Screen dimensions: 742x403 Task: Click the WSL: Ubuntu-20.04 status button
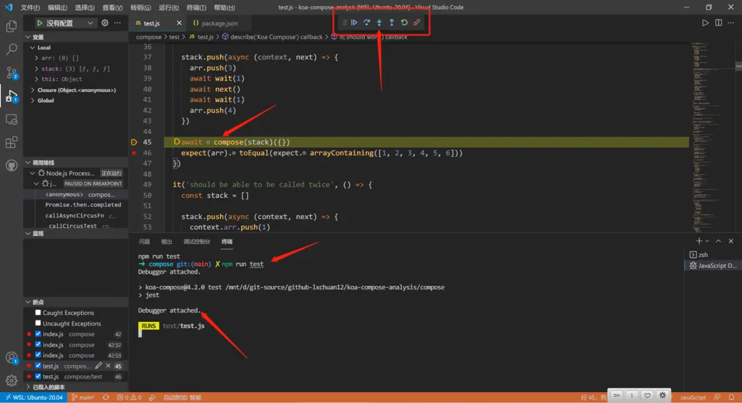tap(34, 398)
